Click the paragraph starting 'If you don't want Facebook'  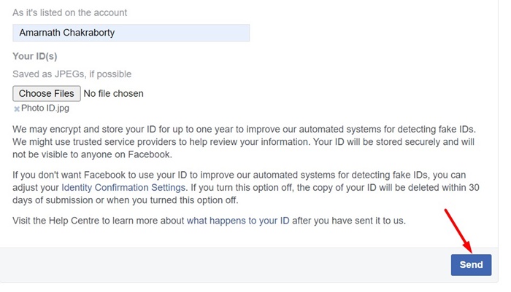click(246, 188)
